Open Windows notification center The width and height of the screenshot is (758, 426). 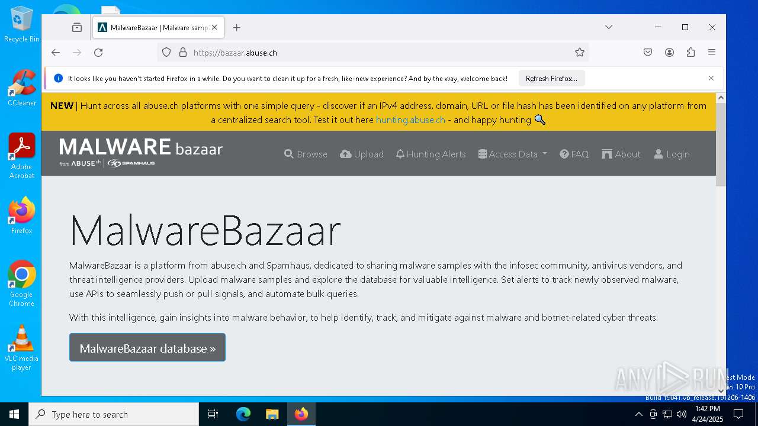[738, 414]
